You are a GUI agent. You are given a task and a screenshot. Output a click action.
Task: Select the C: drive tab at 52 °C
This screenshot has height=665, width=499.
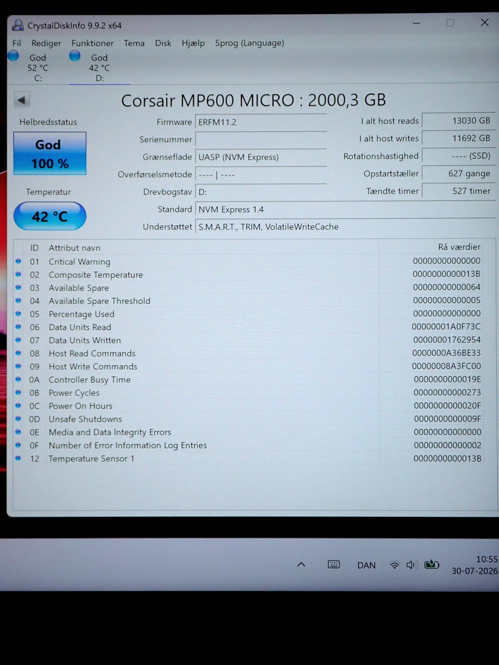(37, 68)
